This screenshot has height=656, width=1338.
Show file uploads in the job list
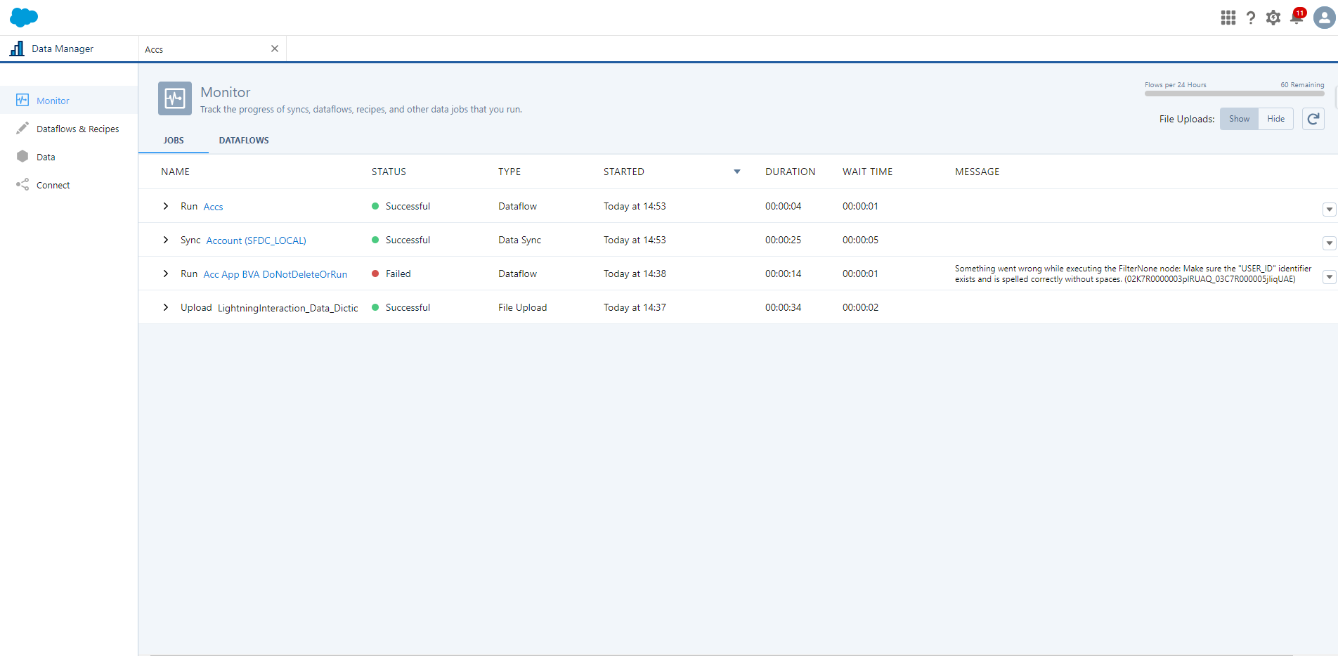pyautogui.click(x=1238, y=118)
